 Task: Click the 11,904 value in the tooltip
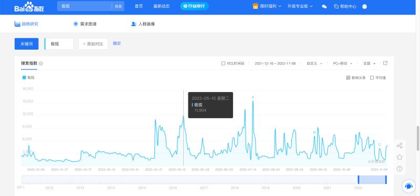201,110
